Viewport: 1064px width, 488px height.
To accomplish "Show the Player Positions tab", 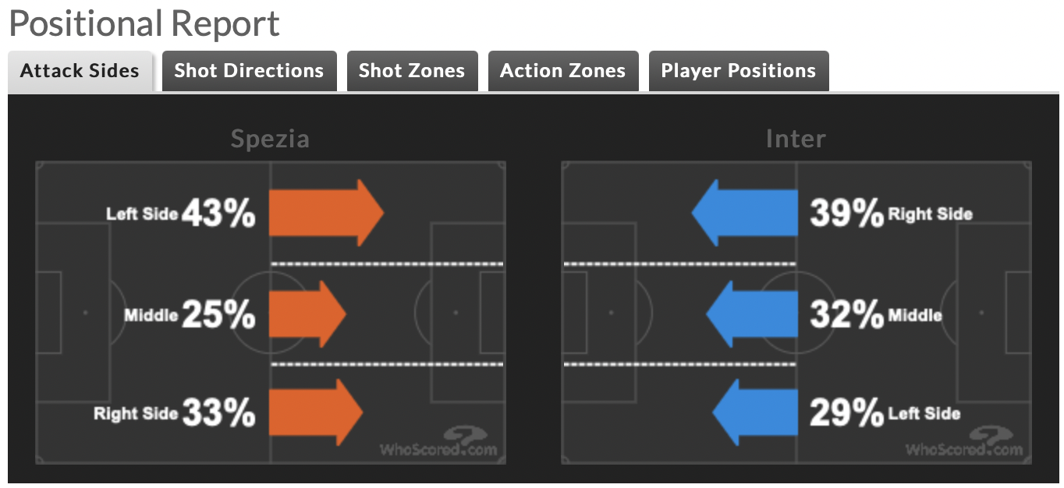I will 739,71.
